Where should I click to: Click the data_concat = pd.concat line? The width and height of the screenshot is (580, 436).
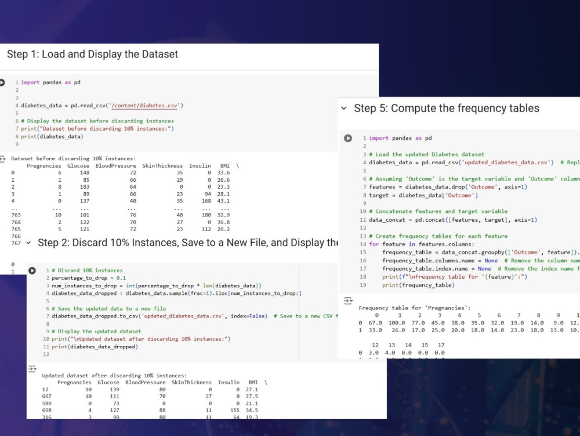click(x=453, y=220)
